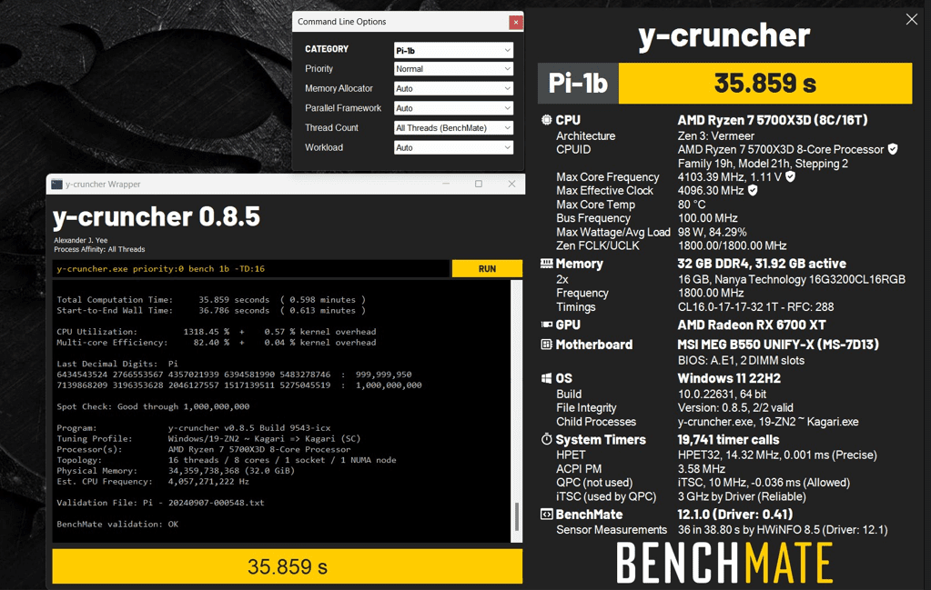The height and width of the screenshot is (590, 931).
Task: Click 'AMD Radeon RX 6700 XT' text
Action: [752, 325]
